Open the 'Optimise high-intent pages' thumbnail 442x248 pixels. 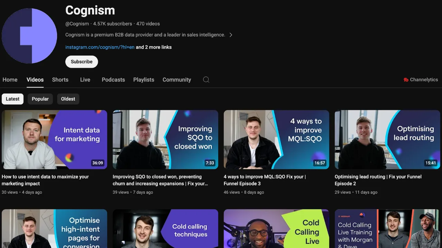click(x=55, y=229)
